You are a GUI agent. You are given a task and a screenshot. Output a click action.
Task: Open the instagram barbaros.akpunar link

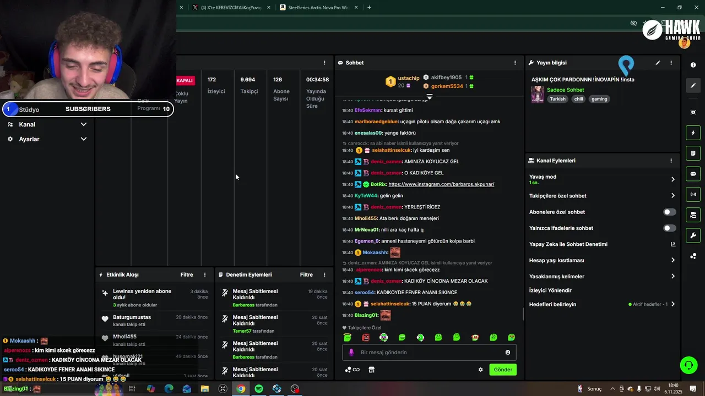click(441, 184)
